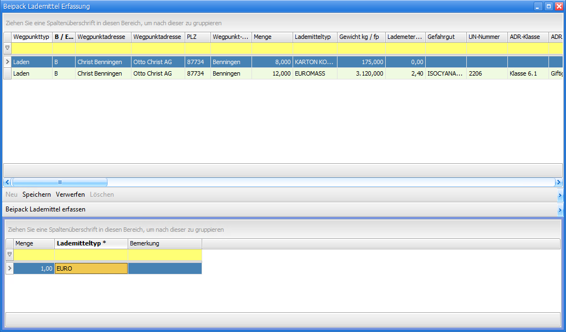Click the filter icon in the lower grid
Viewport: 566px width, 332px height.
click(9, 255)
